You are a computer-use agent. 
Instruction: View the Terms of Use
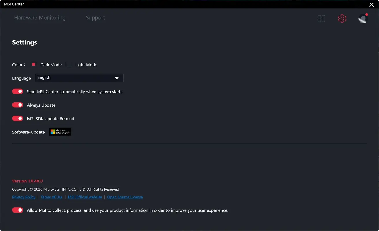[x=51, y=197]
